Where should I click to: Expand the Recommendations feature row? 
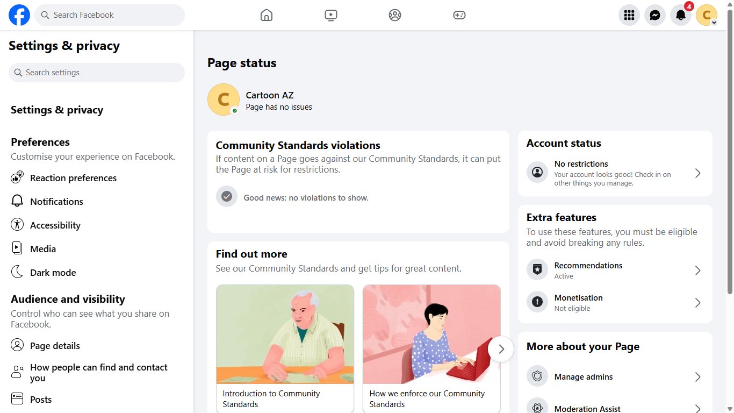pyautogui.click(x=615, y=270)
